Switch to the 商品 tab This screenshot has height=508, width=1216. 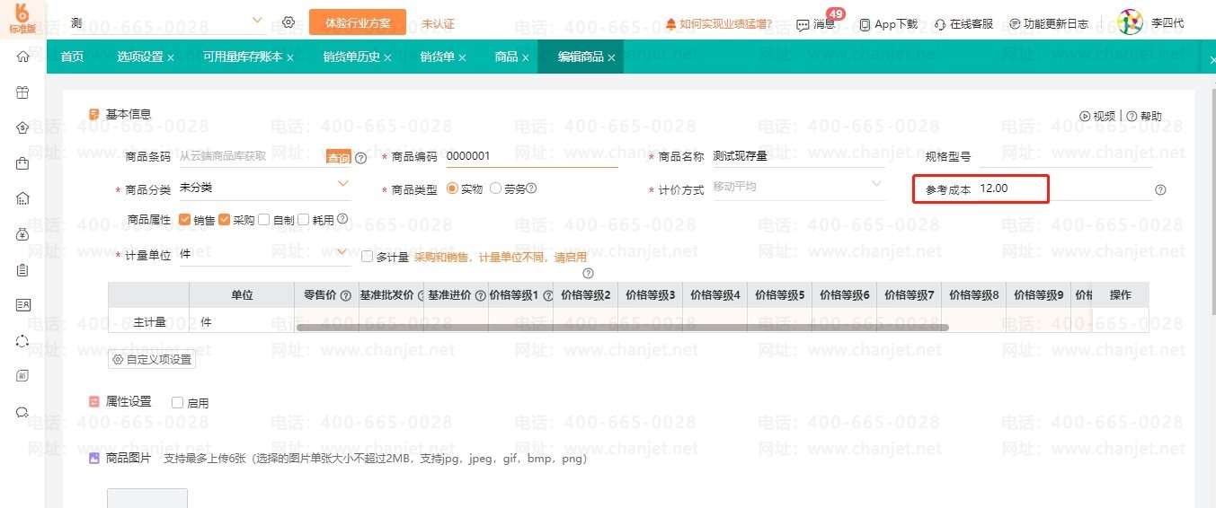pyautogui.click(x=506, y=57)
